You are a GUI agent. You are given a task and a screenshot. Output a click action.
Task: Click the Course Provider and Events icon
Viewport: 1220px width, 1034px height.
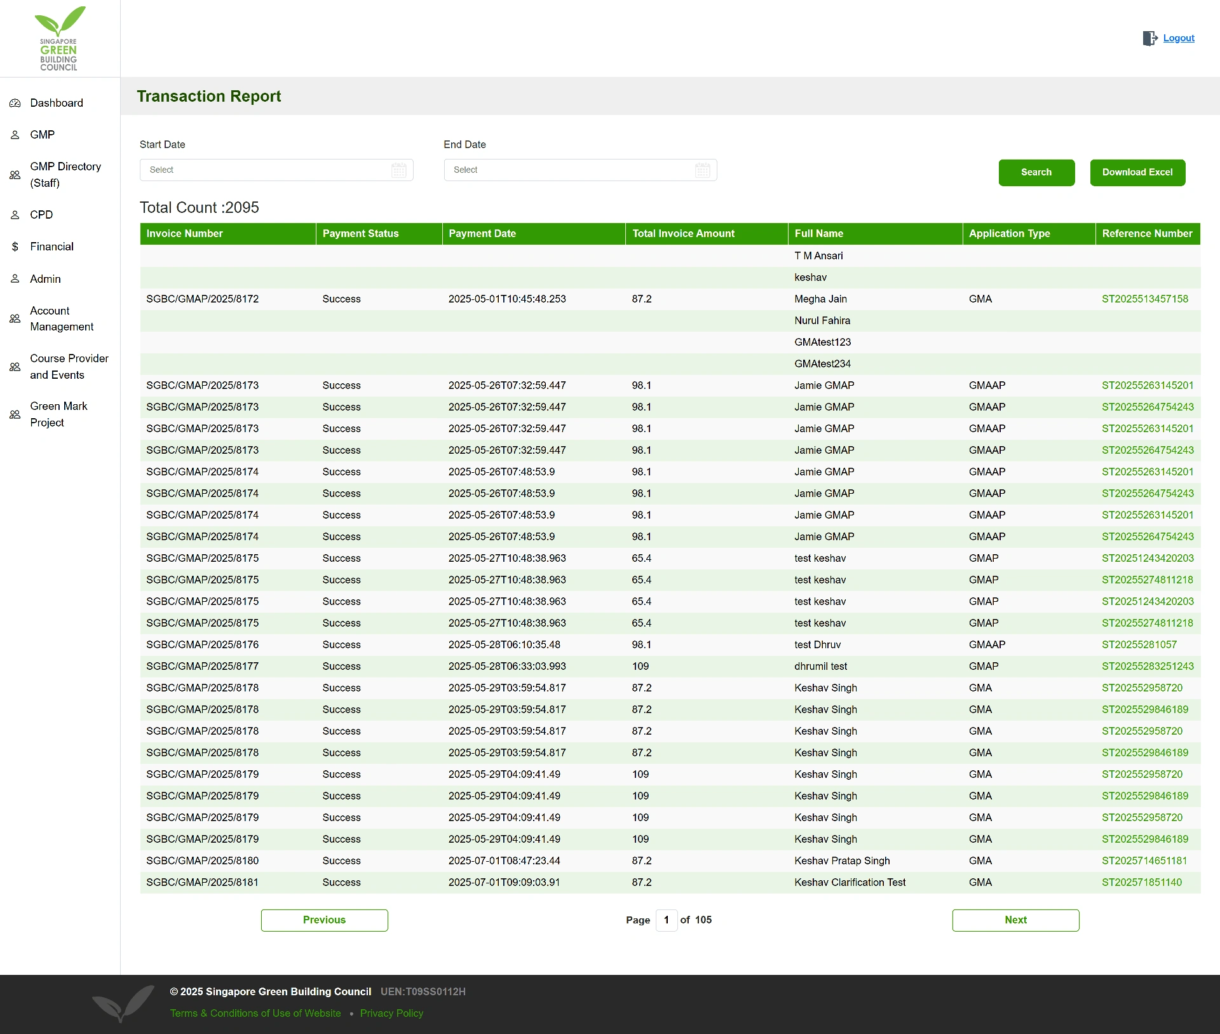[x=15, y=367]
